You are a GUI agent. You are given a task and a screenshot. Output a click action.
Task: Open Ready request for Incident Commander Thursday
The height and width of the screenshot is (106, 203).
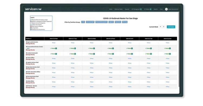(110, 54)
